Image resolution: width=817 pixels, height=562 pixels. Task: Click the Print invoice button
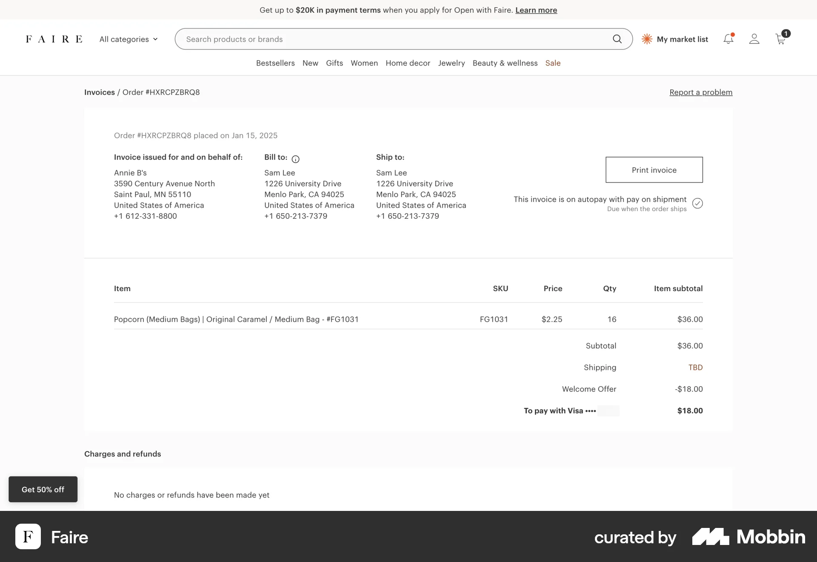(x=654, y=169)
